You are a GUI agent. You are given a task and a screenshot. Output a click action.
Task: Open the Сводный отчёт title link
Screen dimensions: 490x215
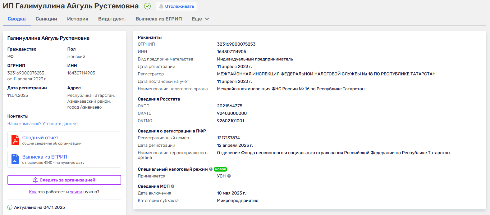pyautogui.click(x=40, y=137)
